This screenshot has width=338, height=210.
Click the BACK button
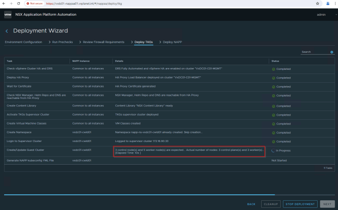click(x=251, y=204)
